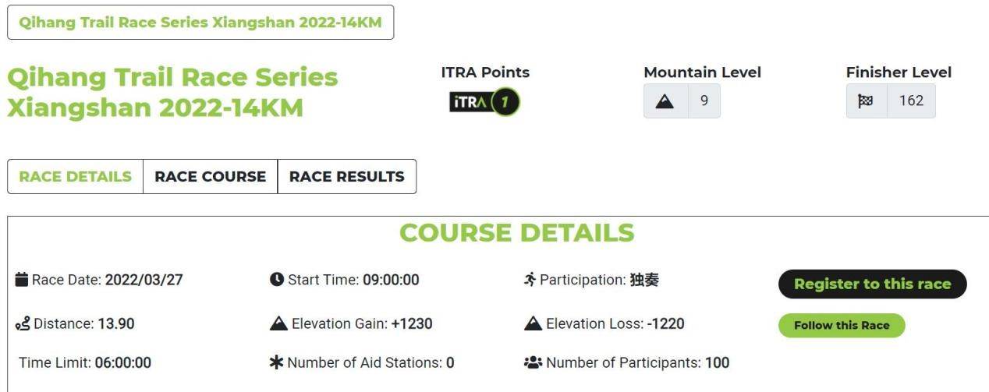Click the people icon beside Number of Participants
The height and width of the screenshot is (392, 989).
coord(533,362)
